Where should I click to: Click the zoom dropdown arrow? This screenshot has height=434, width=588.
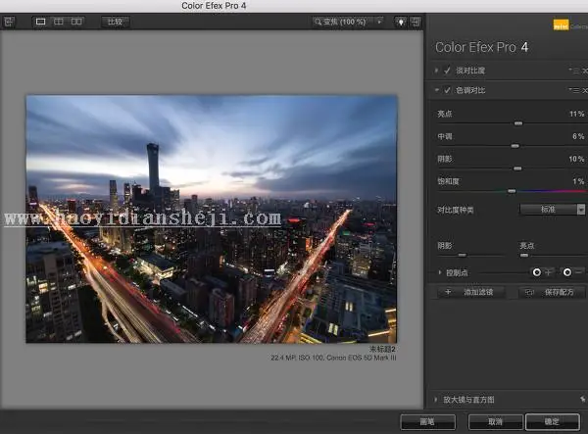(x=379, y=22)
